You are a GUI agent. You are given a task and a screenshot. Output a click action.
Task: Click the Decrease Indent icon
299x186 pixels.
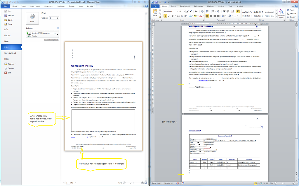pos(224,11)
